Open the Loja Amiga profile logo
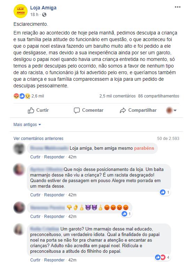Screen dimensions: 185x266 [x=20, y=11]
